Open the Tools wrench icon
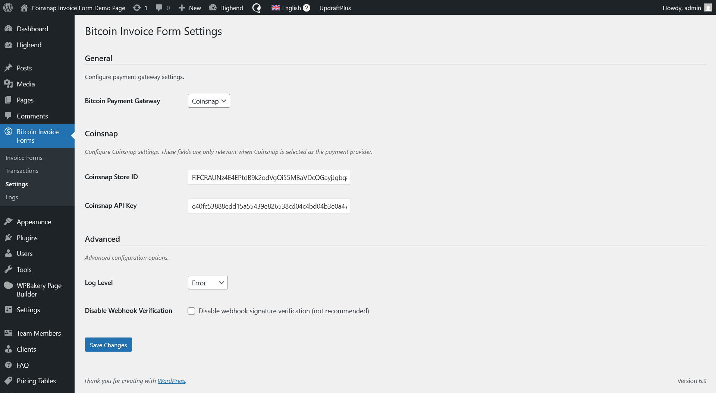Screen dimensions: 716x393 8,269
